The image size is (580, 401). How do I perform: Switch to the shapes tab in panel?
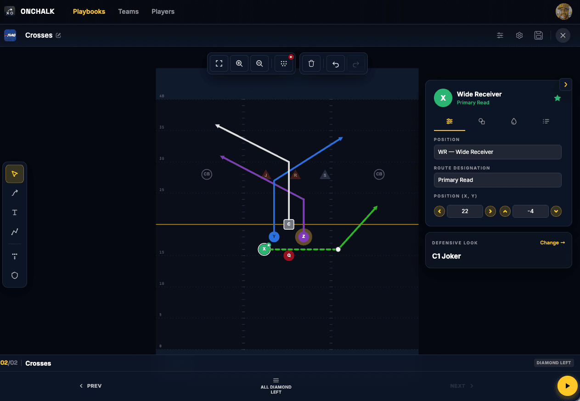coord(482,121)
